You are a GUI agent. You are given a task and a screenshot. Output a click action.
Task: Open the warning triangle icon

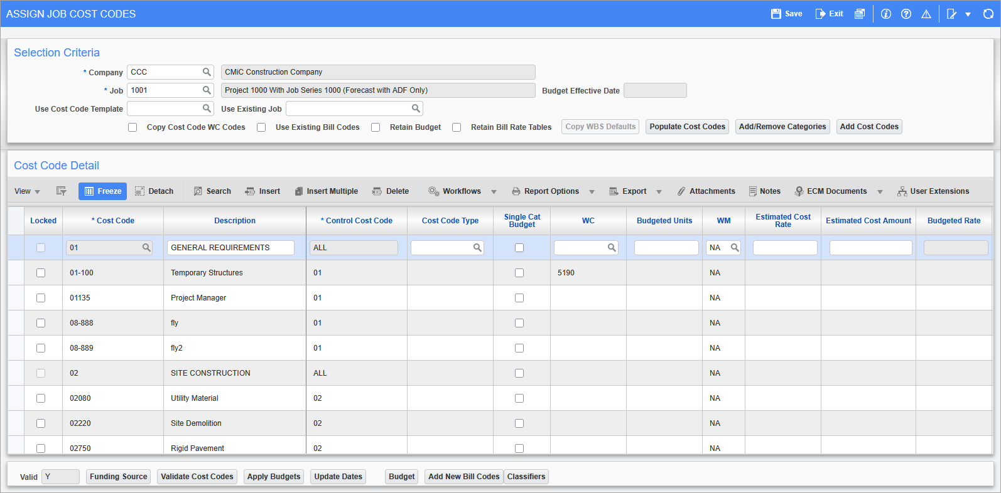[926, 14]
